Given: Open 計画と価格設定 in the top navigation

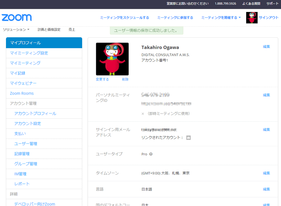Looking at the screenshot, I should [49, 30].
